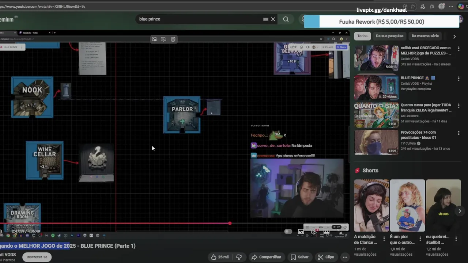The height and width of the screenshot is (263, 468).
Task: Click the video title 'BLUE PRINCE (Parte 1)'
Action: (x=108, y=246)
